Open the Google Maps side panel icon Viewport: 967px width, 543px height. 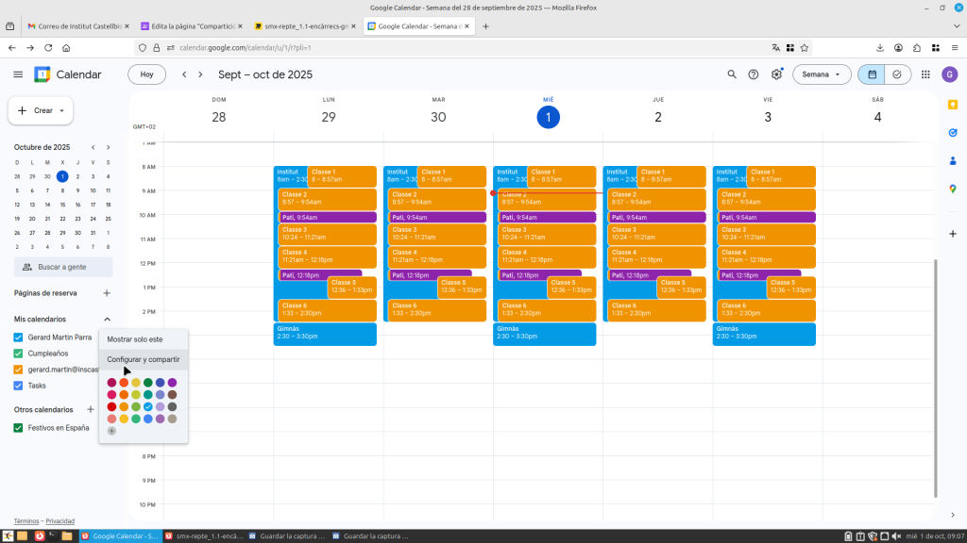[953, 189]
